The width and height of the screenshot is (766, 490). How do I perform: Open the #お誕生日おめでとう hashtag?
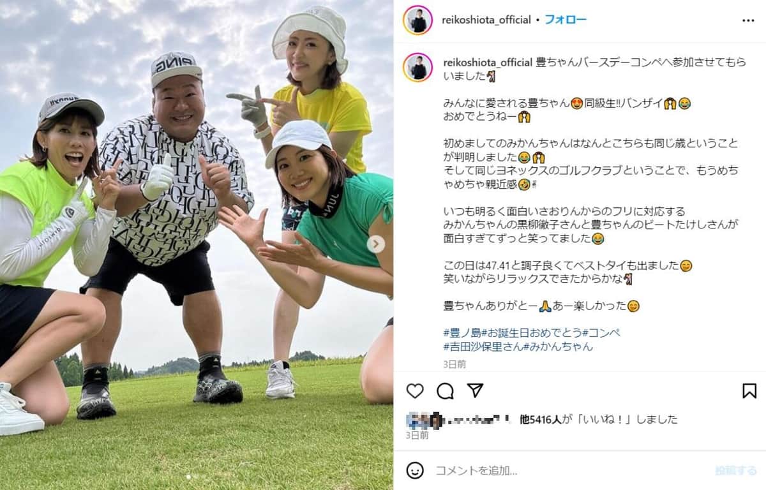(532, 332)
